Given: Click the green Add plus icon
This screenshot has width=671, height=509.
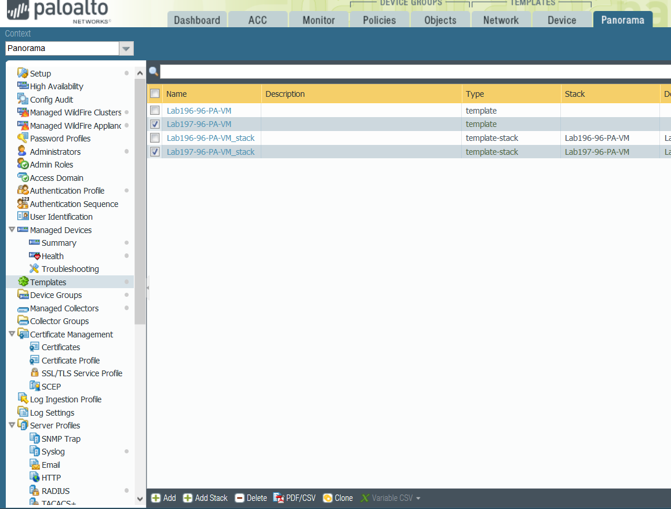Looking at the screenshot, I should (156, 498).
